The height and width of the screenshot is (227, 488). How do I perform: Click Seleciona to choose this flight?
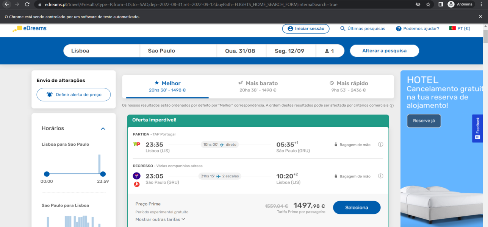pyautogui.click(x=357, y=207)
